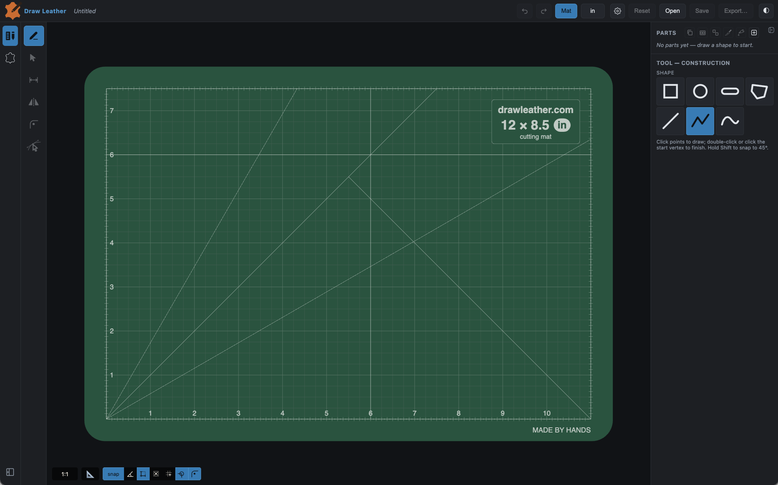
Task: Open the settings gear
Action: 618,11
